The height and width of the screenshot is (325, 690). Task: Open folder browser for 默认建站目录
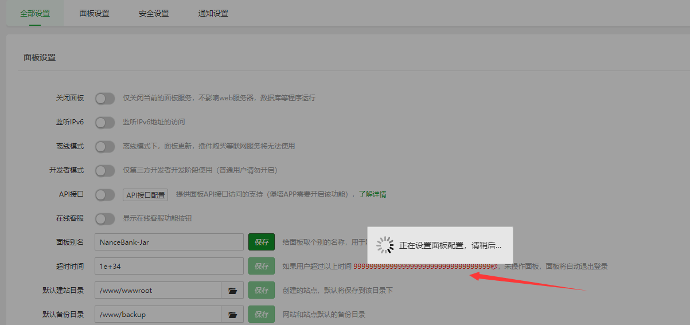click(x=232, y=291)
